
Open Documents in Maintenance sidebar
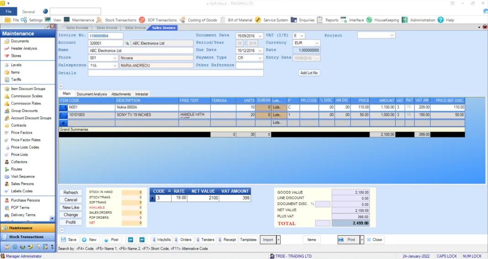point(20,41)
